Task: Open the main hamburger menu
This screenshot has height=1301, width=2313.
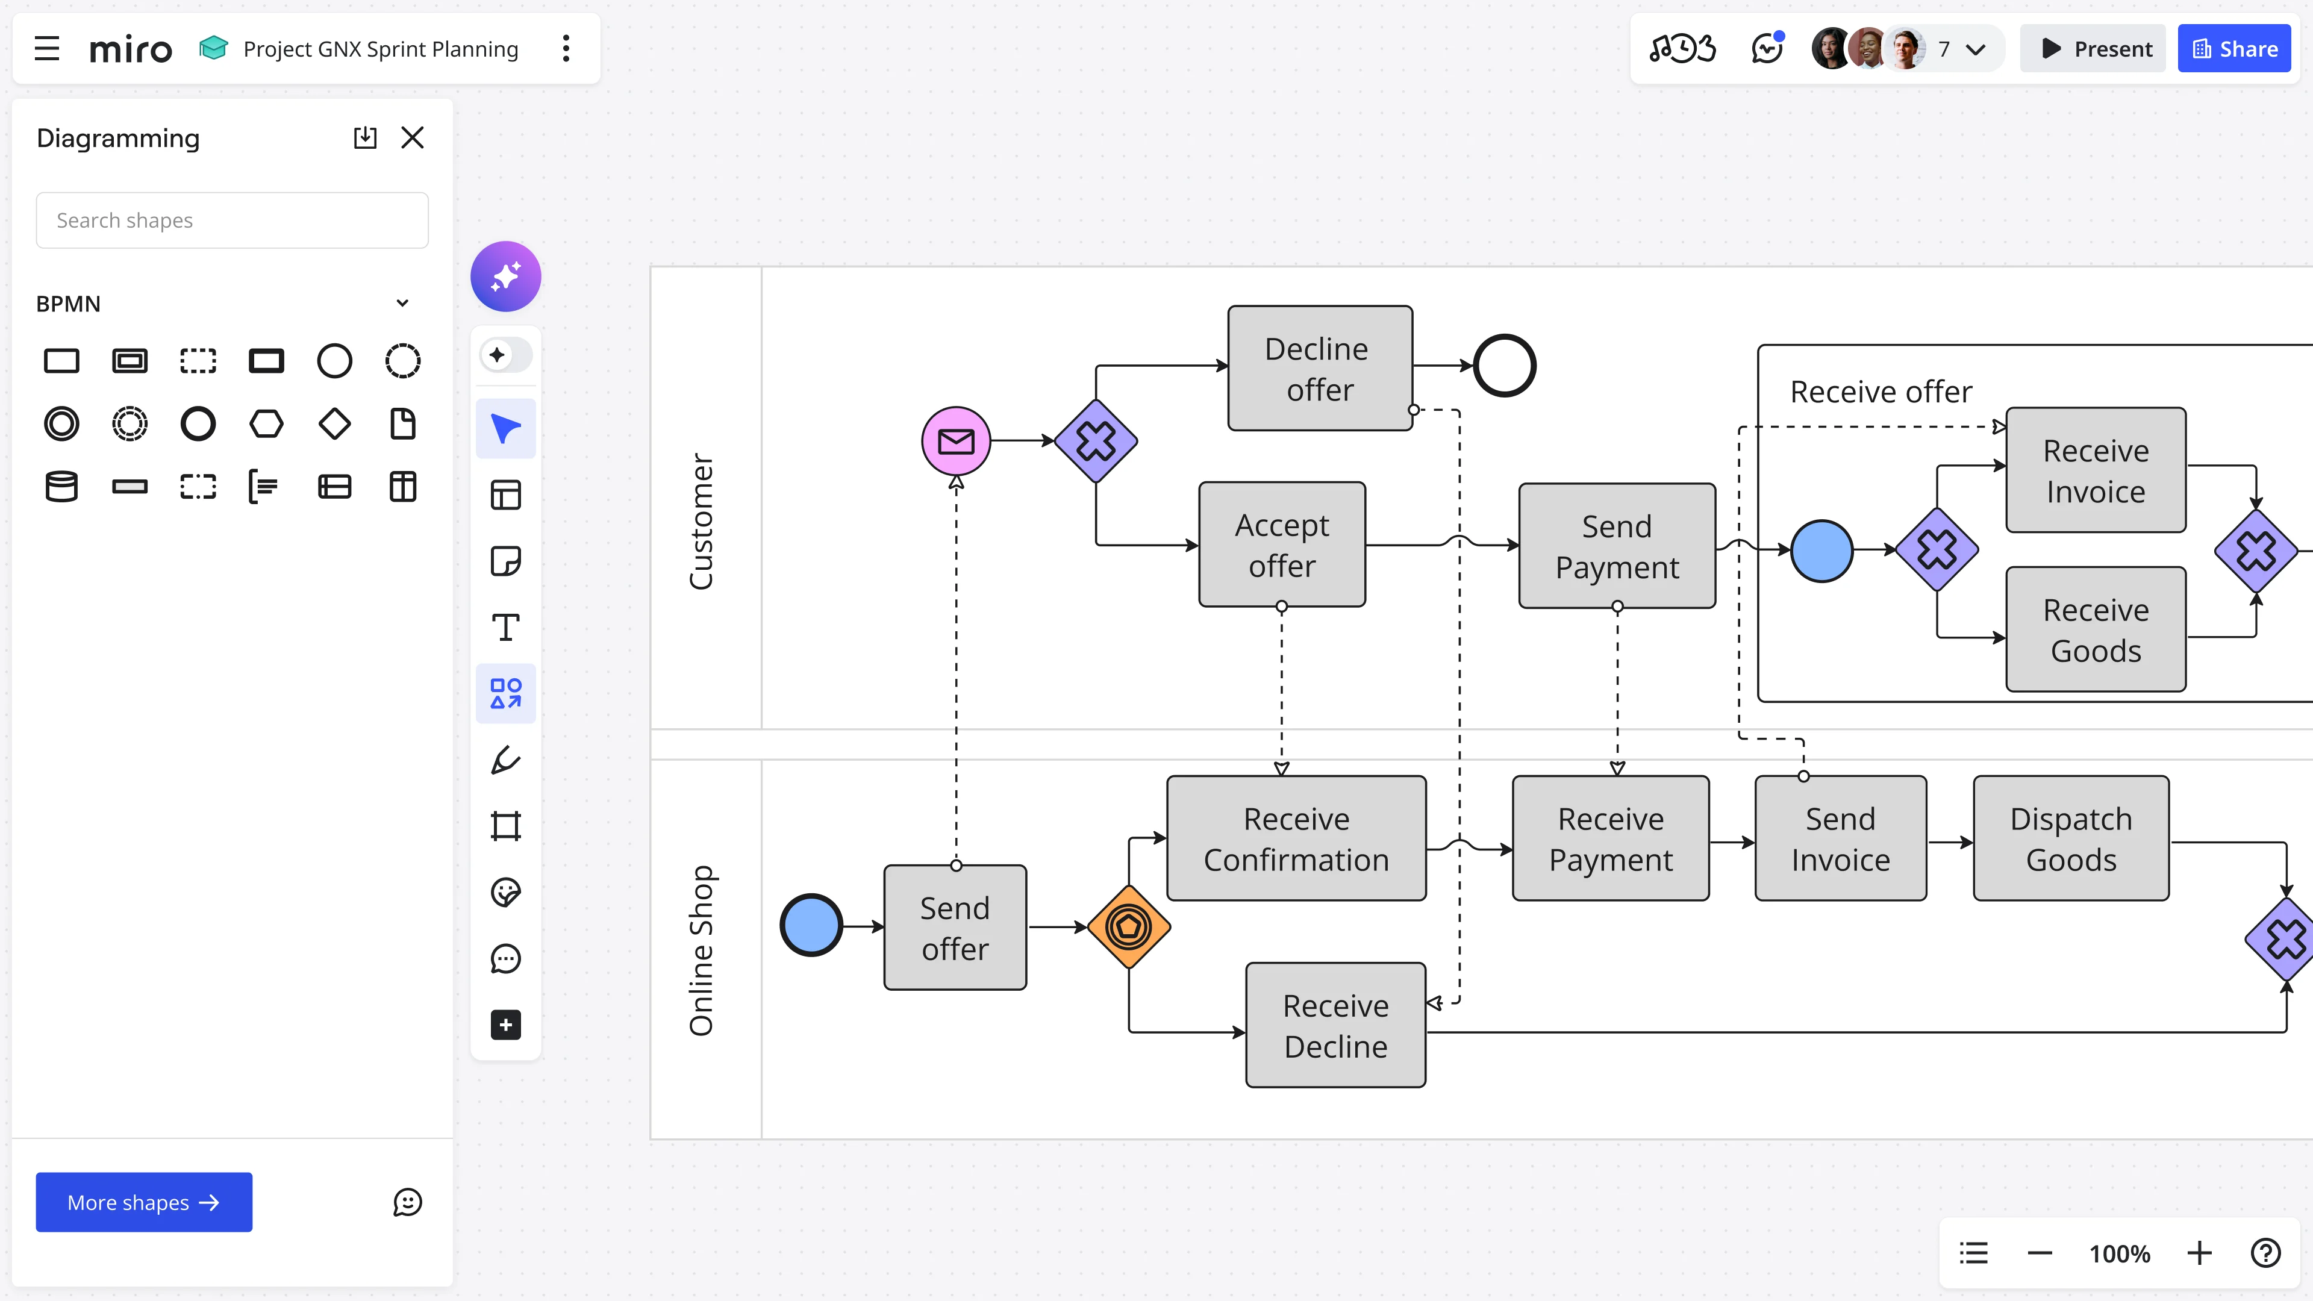Action: click(47, 48)
